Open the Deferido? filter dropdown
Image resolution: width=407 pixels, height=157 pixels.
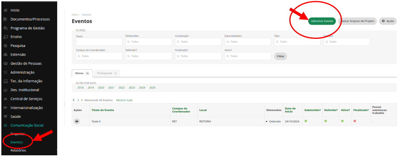click(149, 56)
